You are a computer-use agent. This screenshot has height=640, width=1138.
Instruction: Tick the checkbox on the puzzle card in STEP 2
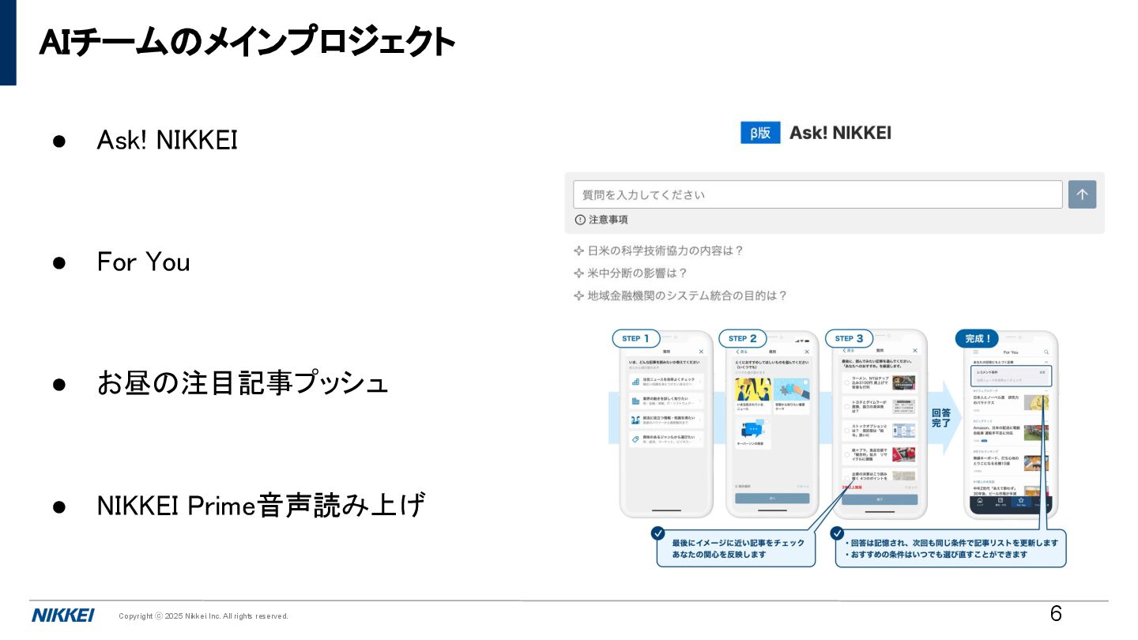pos(805,382)
